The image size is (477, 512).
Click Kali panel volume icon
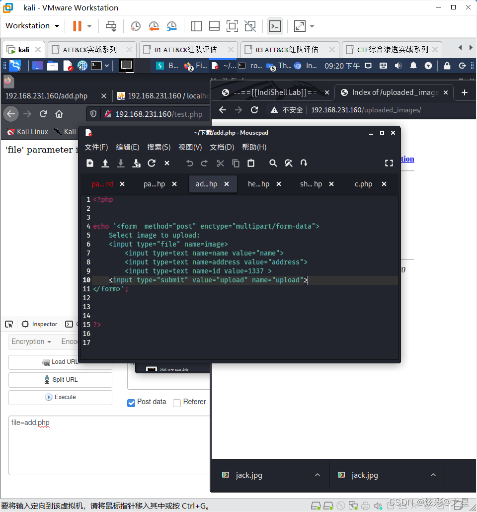[398, 66]
